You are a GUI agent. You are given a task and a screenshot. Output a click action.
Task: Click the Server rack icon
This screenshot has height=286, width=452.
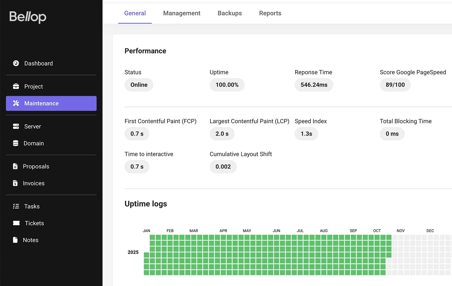[16, 126]
